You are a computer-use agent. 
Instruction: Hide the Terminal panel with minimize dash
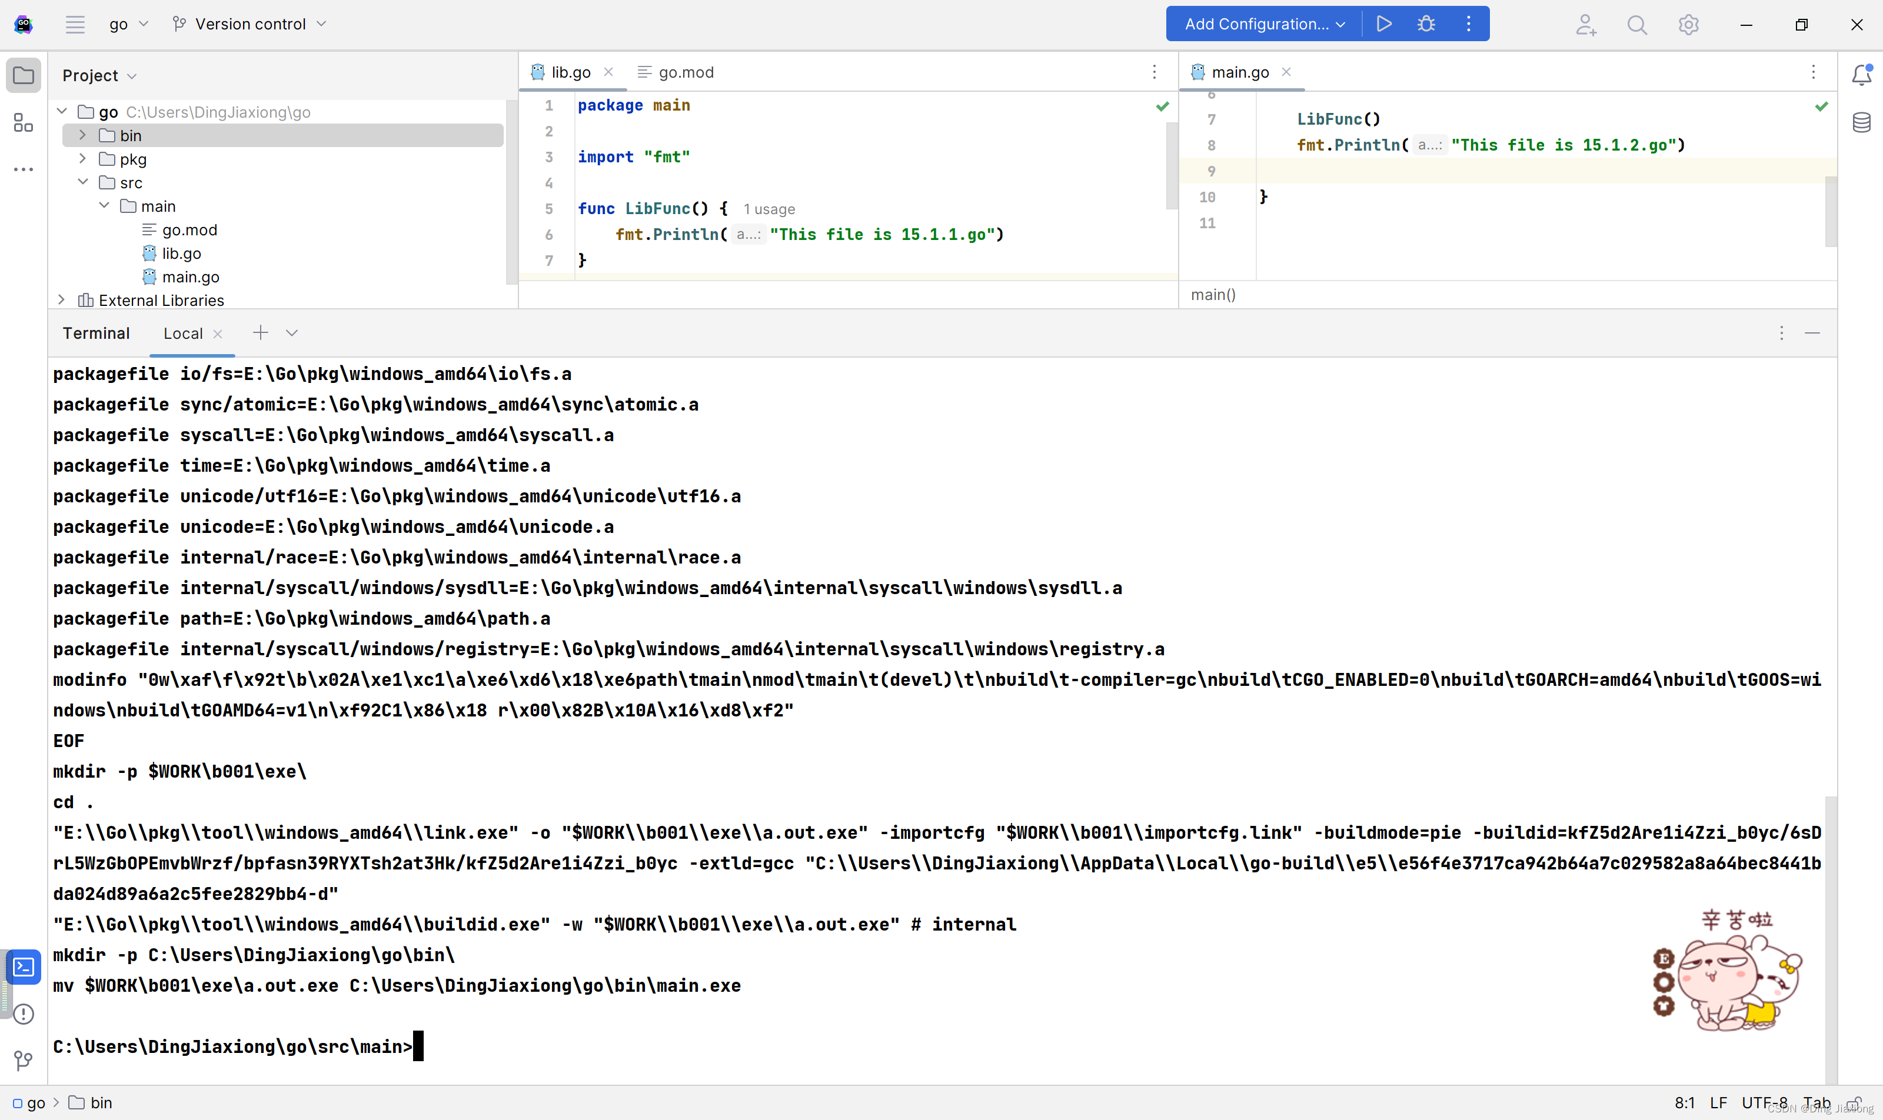[1812, 333]
